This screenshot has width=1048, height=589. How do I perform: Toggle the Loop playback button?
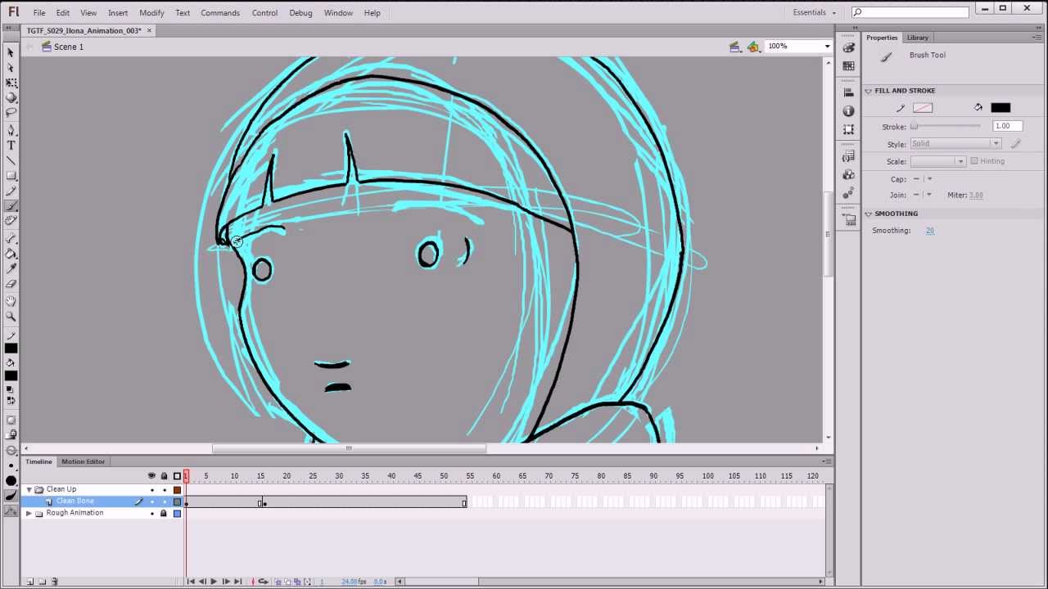pos(263,582)
